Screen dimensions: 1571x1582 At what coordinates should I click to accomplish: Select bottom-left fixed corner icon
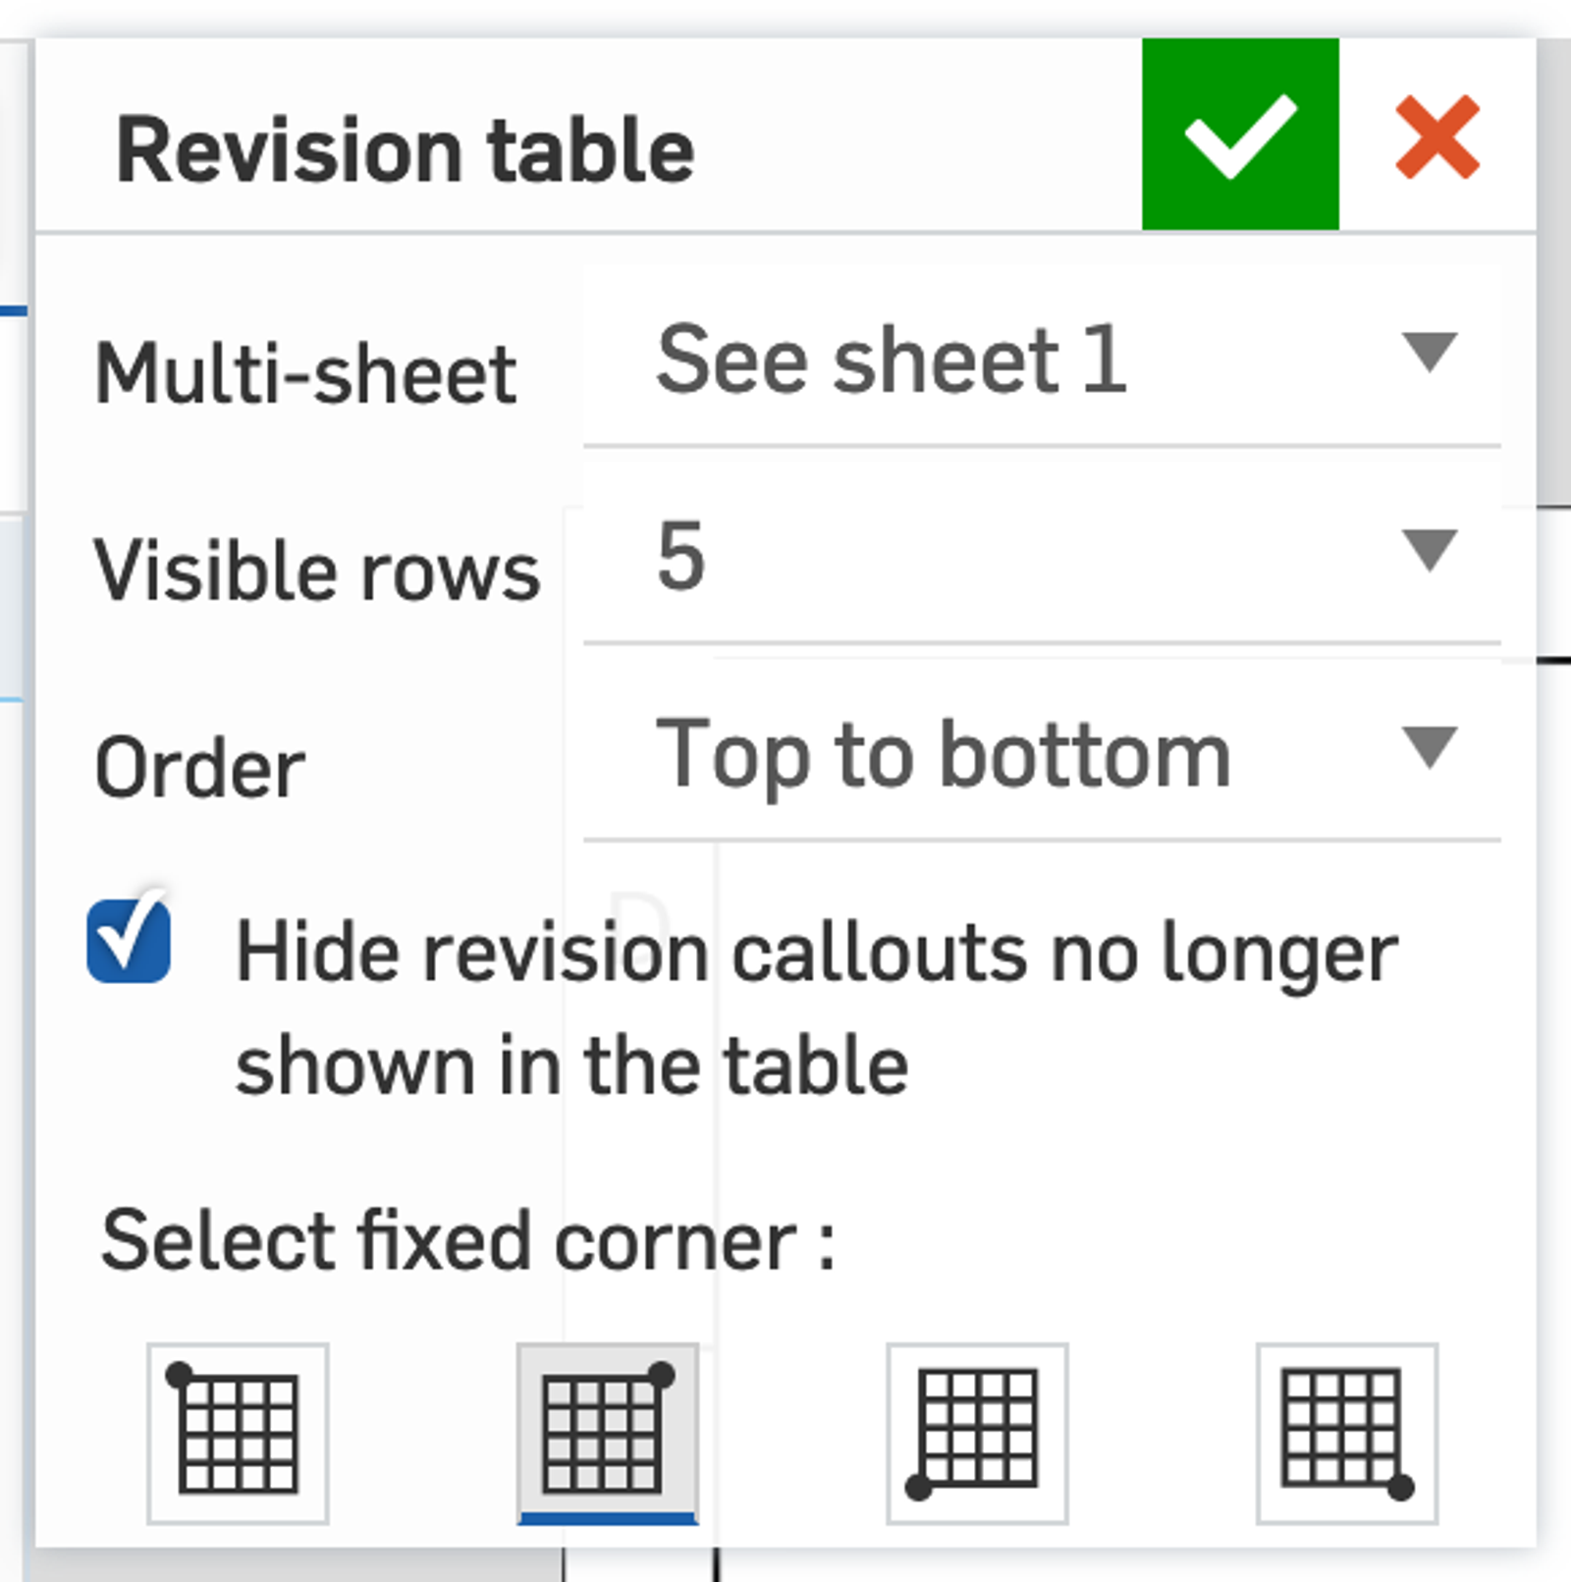977,1433
